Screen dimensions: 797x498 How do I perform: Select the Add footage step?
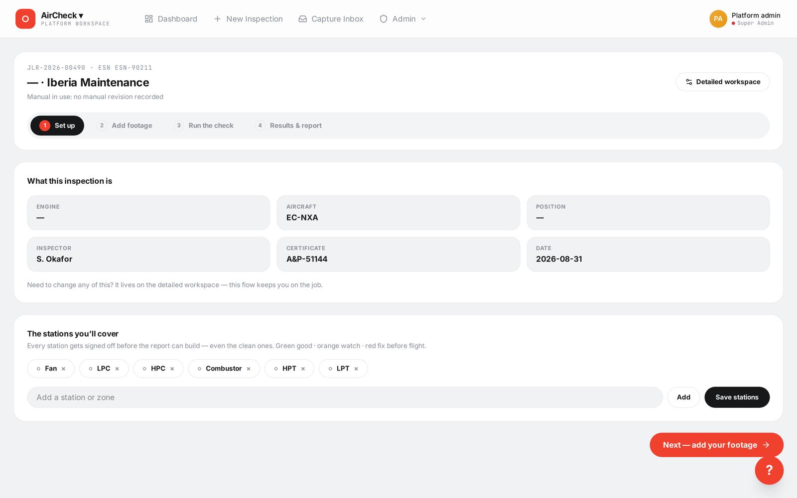[125, 125]
